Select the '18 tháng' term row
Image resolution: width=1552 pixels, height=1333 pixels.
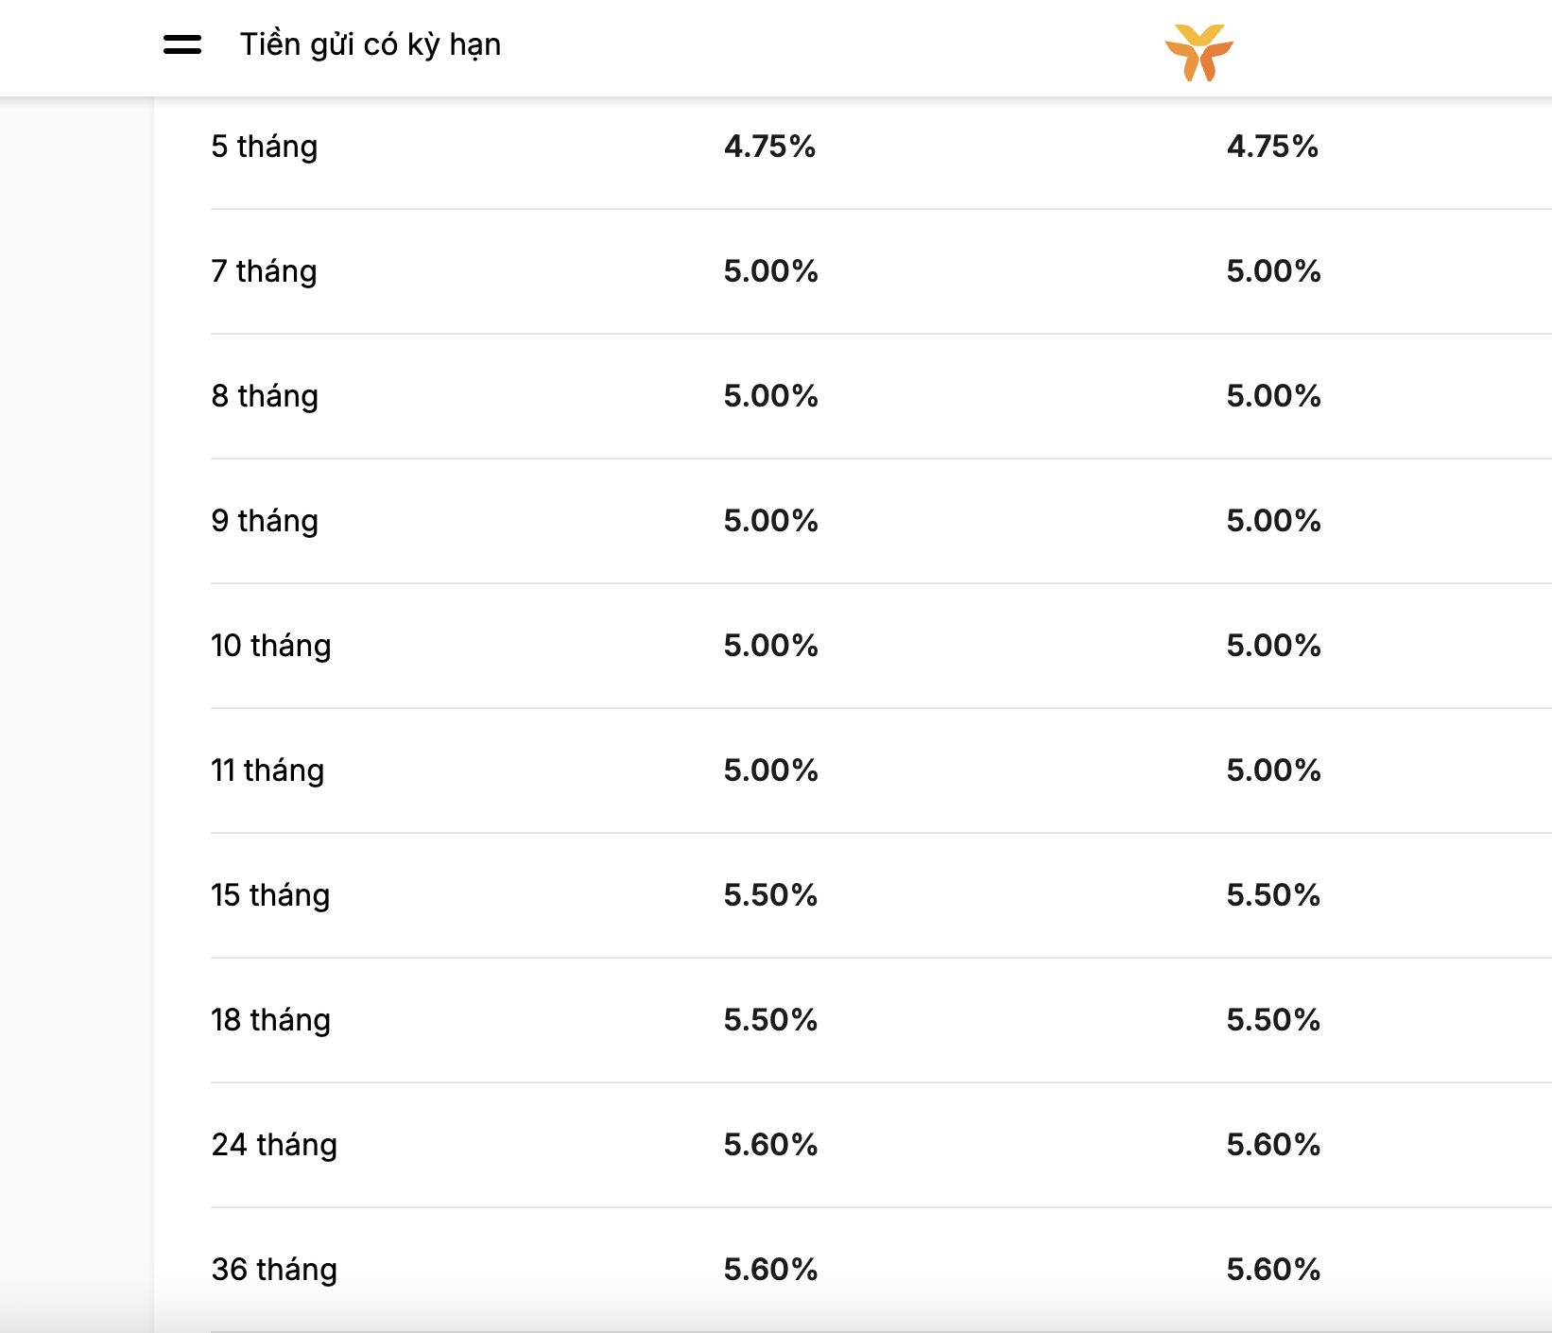271,1019
